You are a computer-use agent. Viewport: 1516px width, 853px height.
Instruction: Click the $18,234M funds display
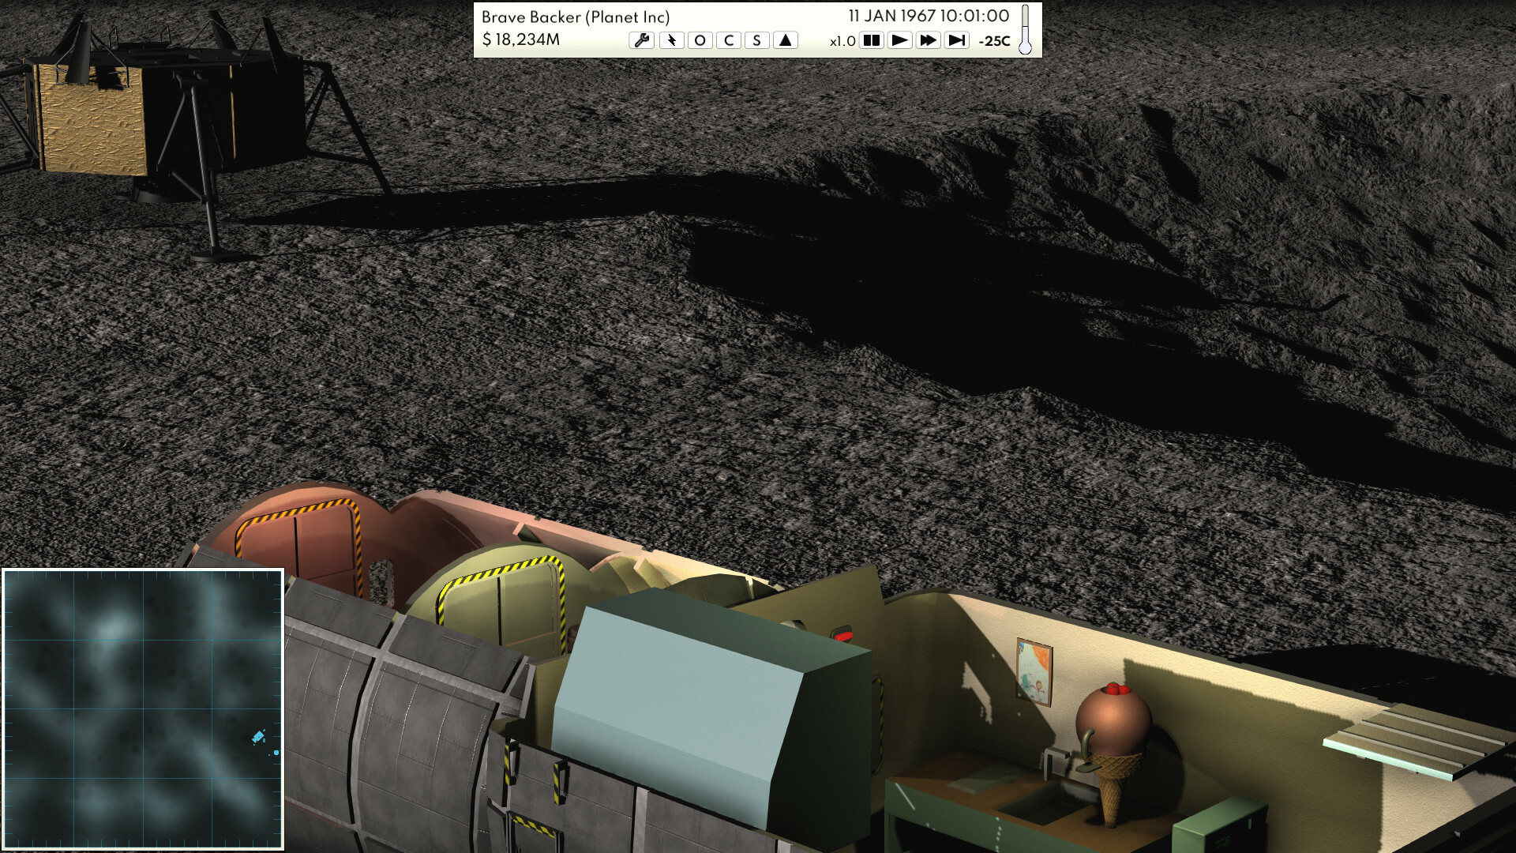(x=521, y=39)
